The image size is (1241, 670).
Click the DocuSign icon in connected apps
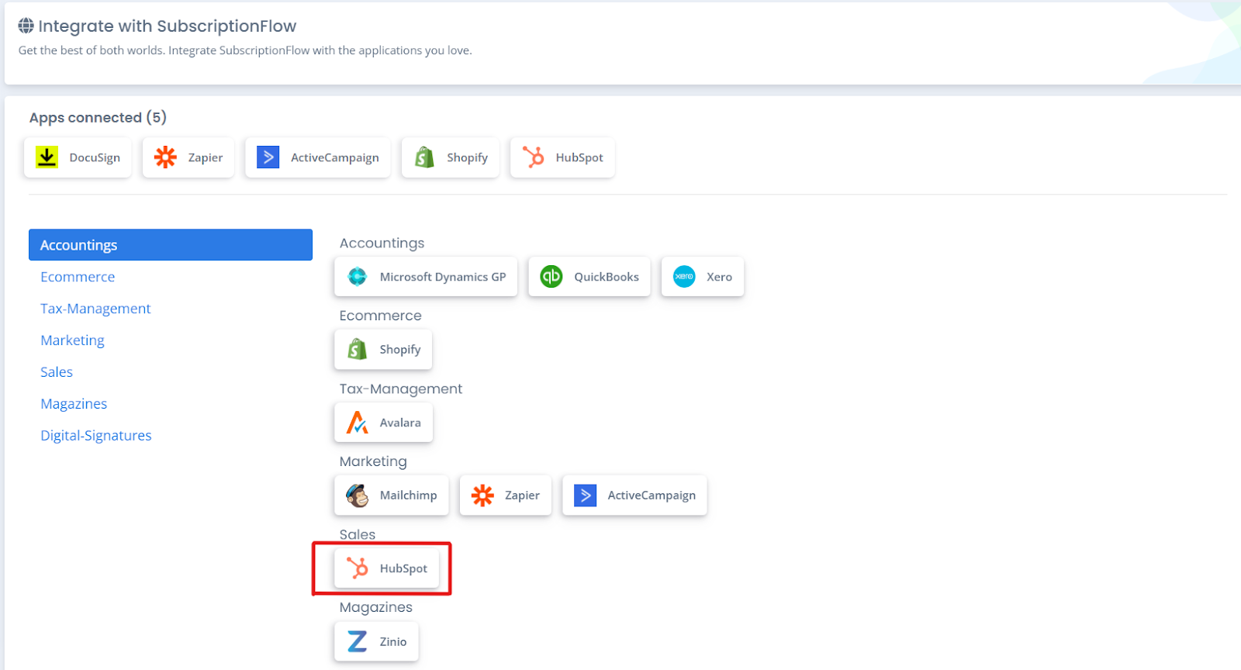pos(47,157)
